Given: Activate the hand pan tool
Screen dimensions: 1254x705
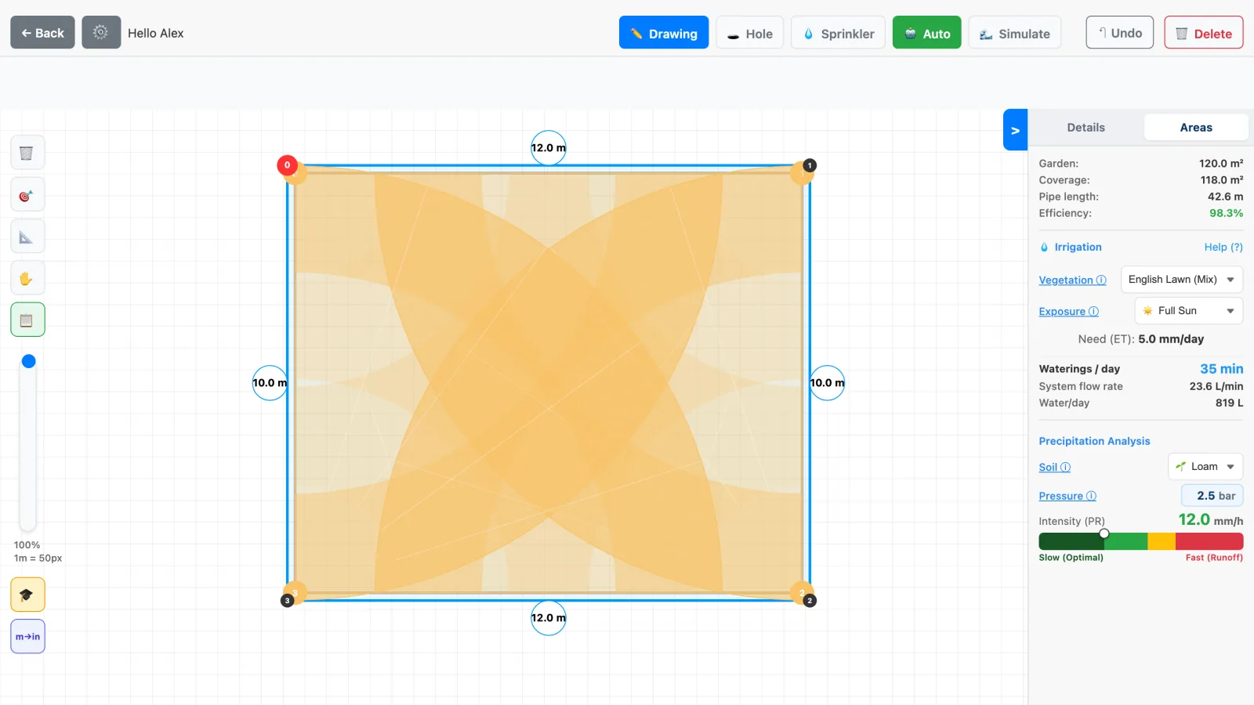Looking at the screenshot, I should [x=27, y=278].
